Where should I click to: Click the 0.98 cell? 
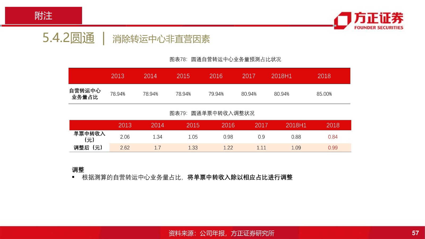228,137
